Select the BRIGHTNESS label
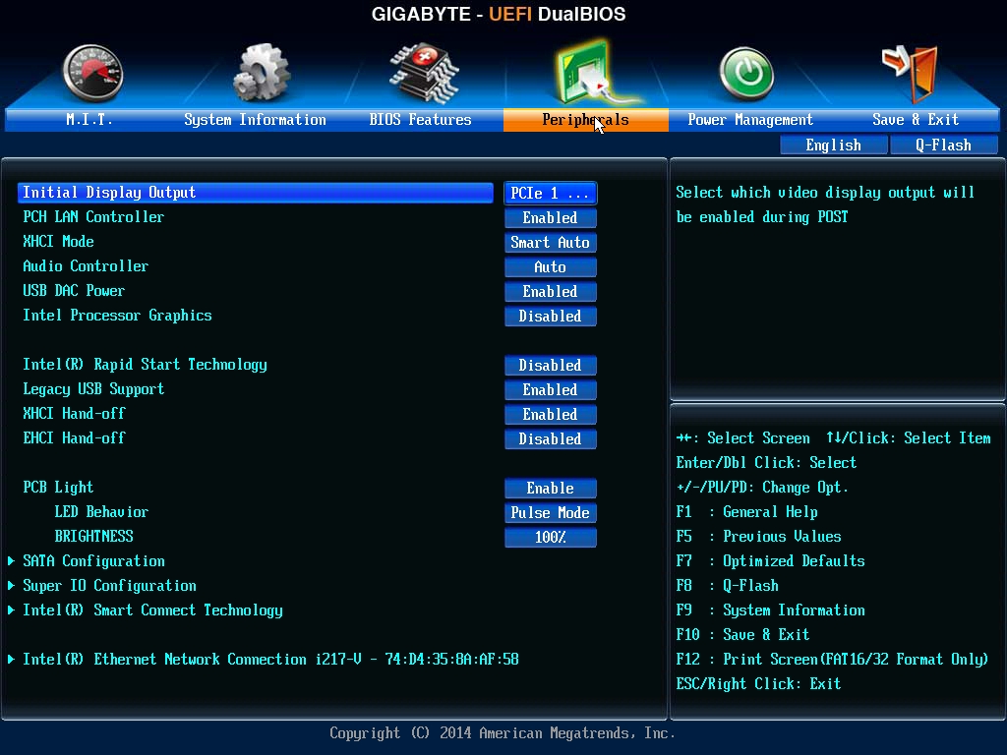Screen dimensions: 1007x755 click(93, 536)
